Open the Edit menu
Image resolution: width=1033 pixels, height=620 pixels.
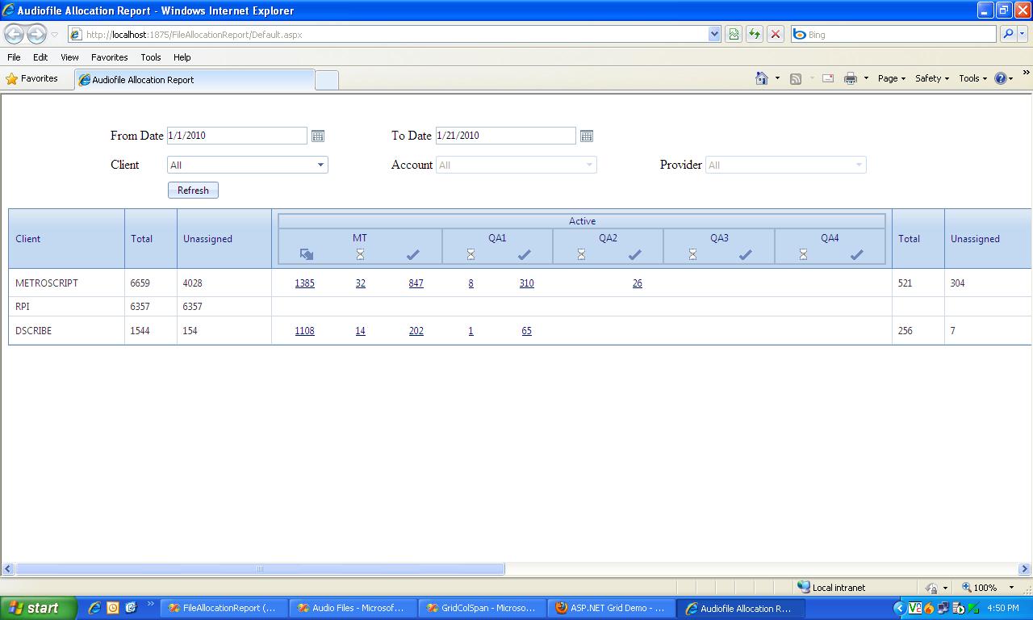40,57
